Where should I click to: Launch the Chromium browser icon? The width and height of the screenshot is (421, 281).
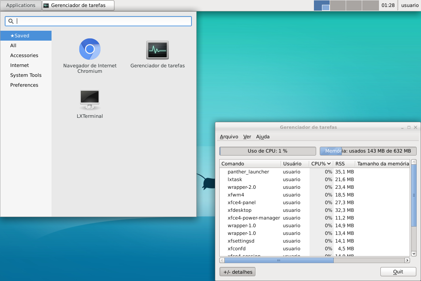(90, 49)
